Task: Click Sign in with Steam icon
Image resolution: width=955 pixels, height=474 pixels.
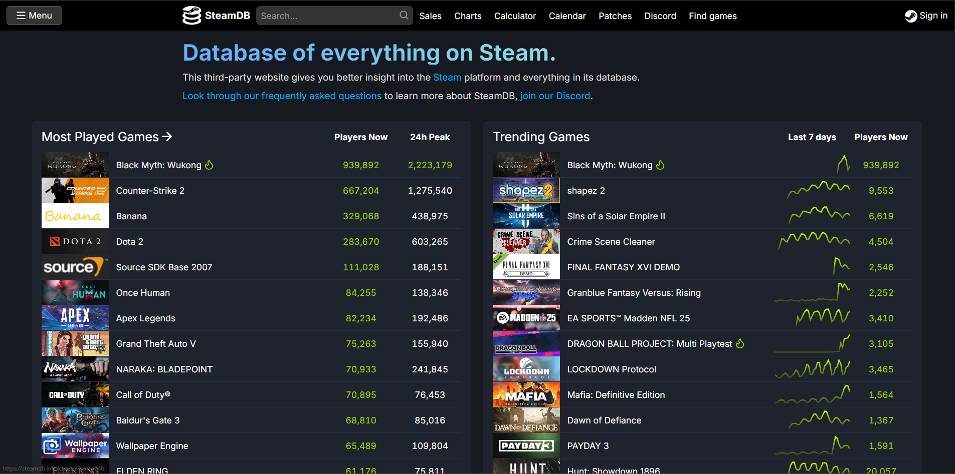Action: pos(910,16)
